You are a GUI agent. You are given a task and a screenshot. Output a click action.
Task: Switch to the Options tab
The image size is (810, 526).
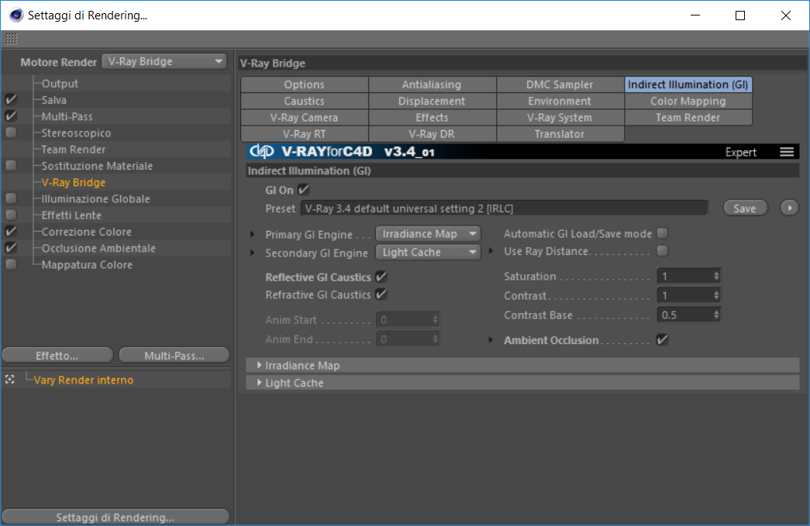coord(305,84)
